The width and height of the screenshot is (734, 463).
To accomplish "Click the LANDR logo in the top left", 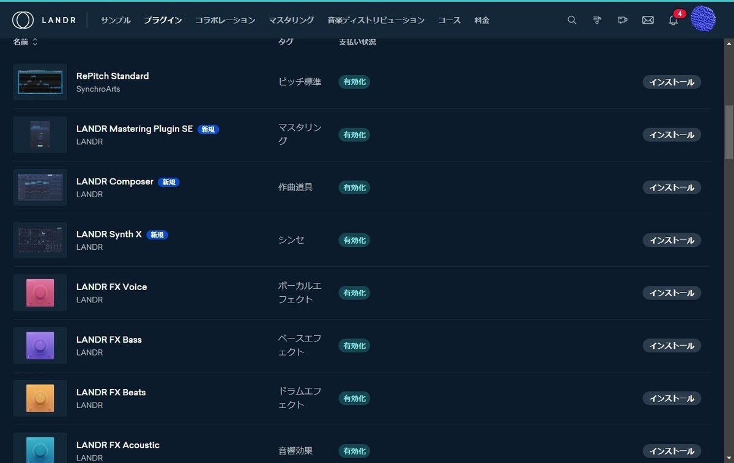I will (x=43, y=20).
